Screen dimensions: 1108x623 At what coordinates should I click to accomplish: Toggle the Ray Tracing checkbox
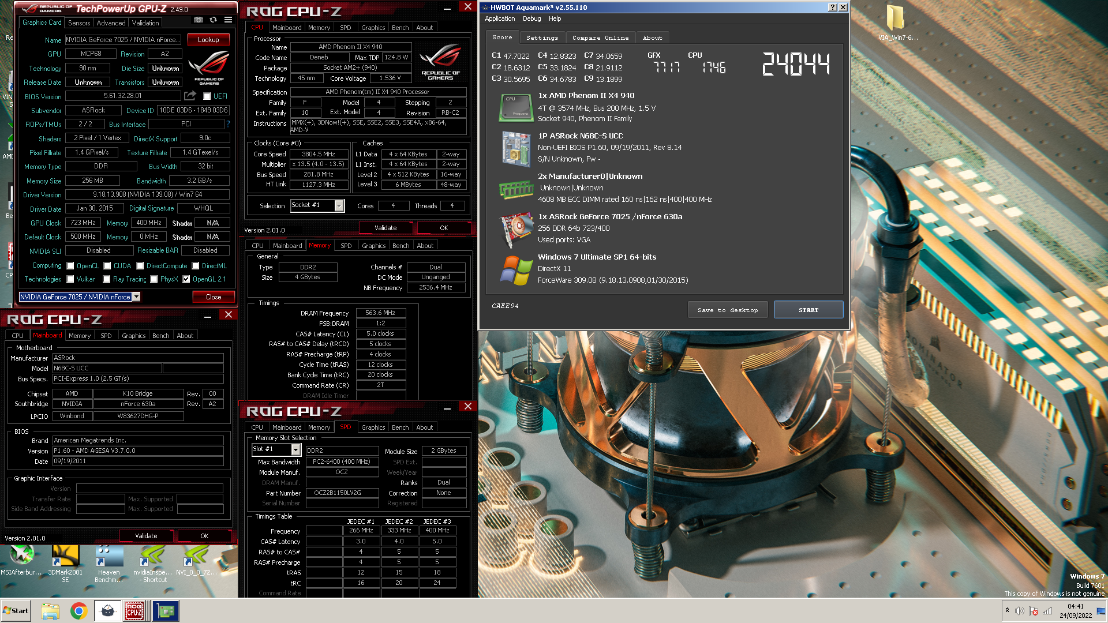[107, 279]
